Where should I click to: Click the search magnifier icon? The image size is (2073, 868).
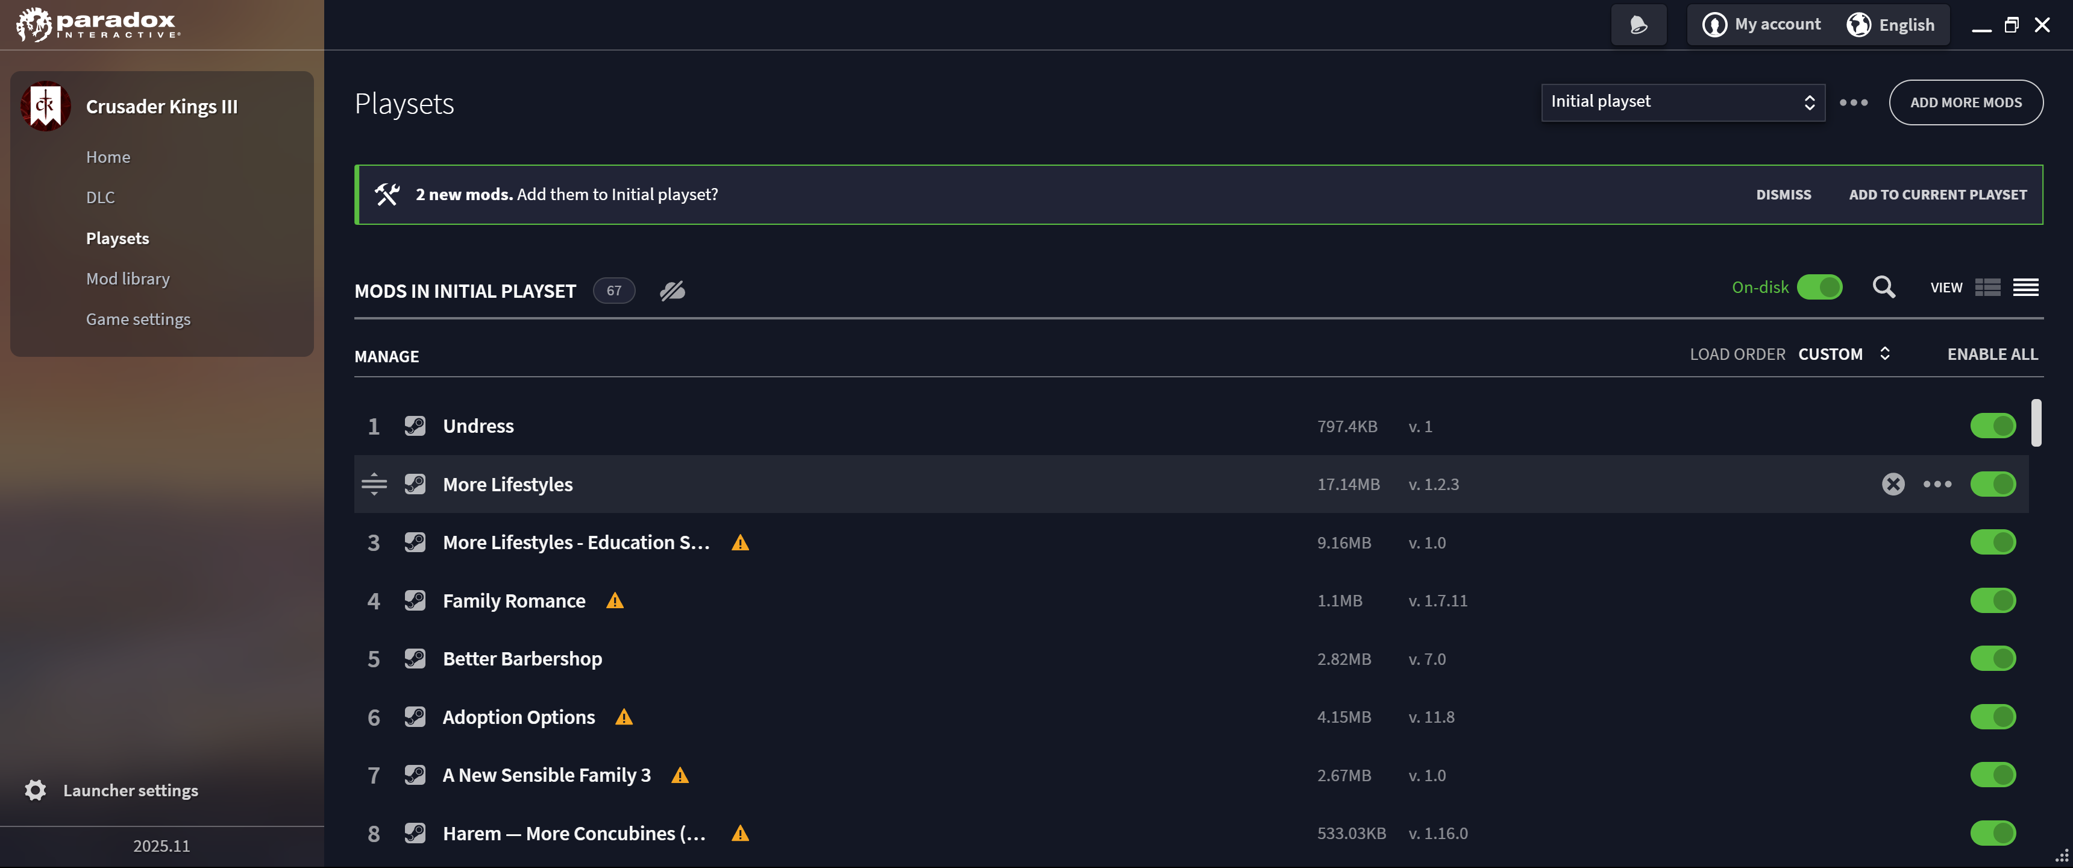[x=1883, y=288]
